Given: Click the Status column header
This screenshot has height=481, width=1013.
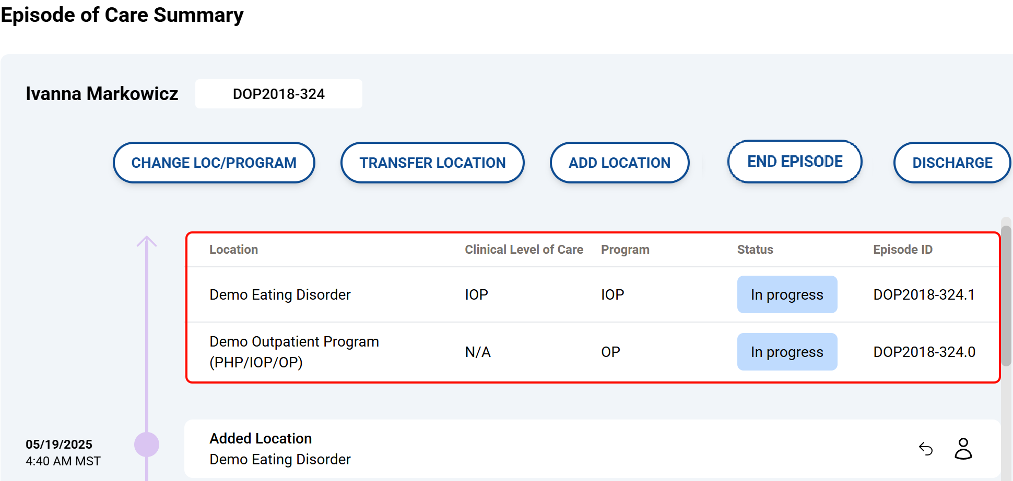Looking at the screenshot, I should [x=755, y=250].
